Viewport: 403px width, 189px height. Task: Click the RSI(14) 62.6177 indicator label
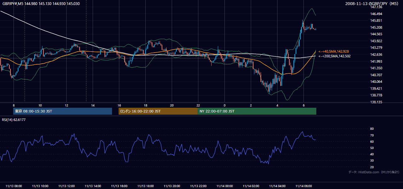pos(14,119)
